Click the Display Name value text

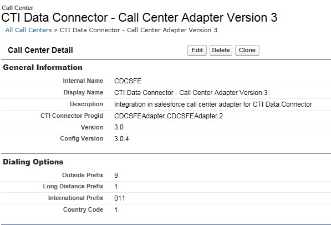point(191,93)
